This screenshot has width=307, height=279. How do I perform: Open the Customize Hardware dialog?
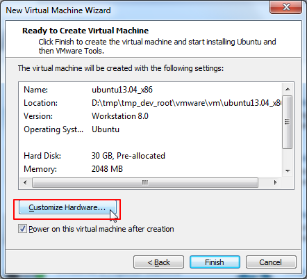tap(67, 207)
